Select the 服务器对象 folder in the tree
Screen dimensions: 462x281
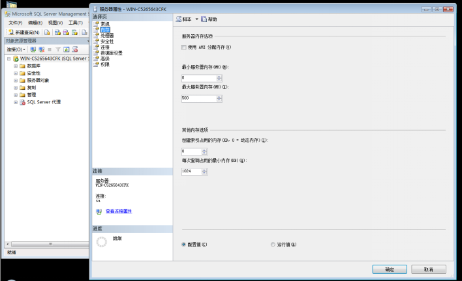point(38,80)
